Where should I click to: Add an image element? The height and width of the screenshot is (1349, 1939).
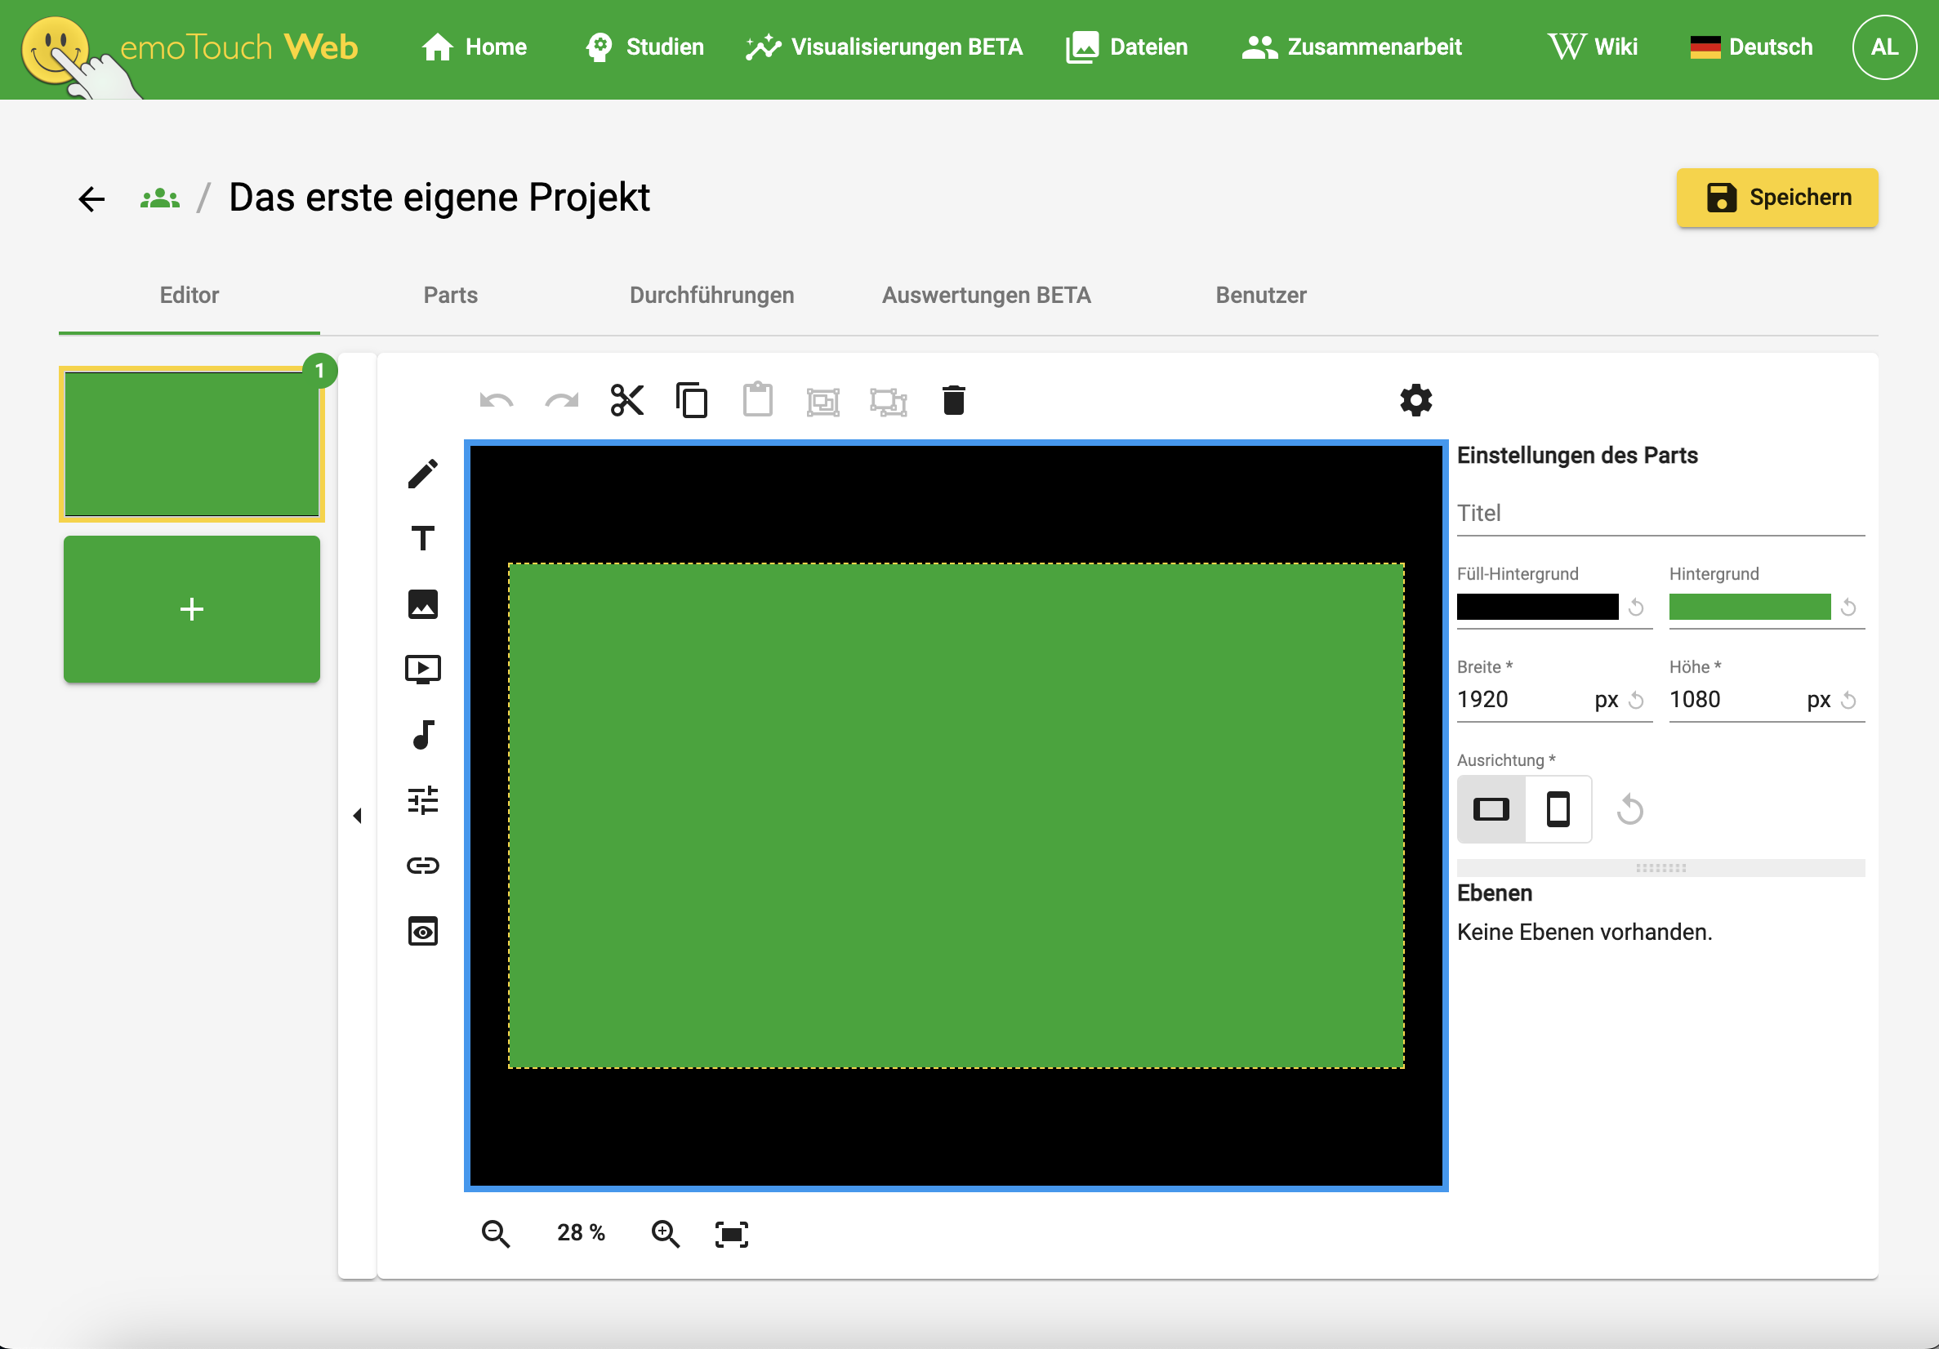pyautogui.click(x=422, y=604)
